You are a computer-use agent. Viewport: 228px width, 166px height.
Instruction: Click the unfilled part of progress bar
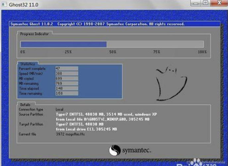[155, 44]
